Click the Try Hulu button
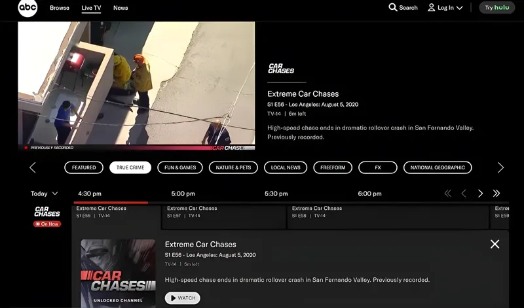The height and width of the screenshot is (308, 524). 496,8
